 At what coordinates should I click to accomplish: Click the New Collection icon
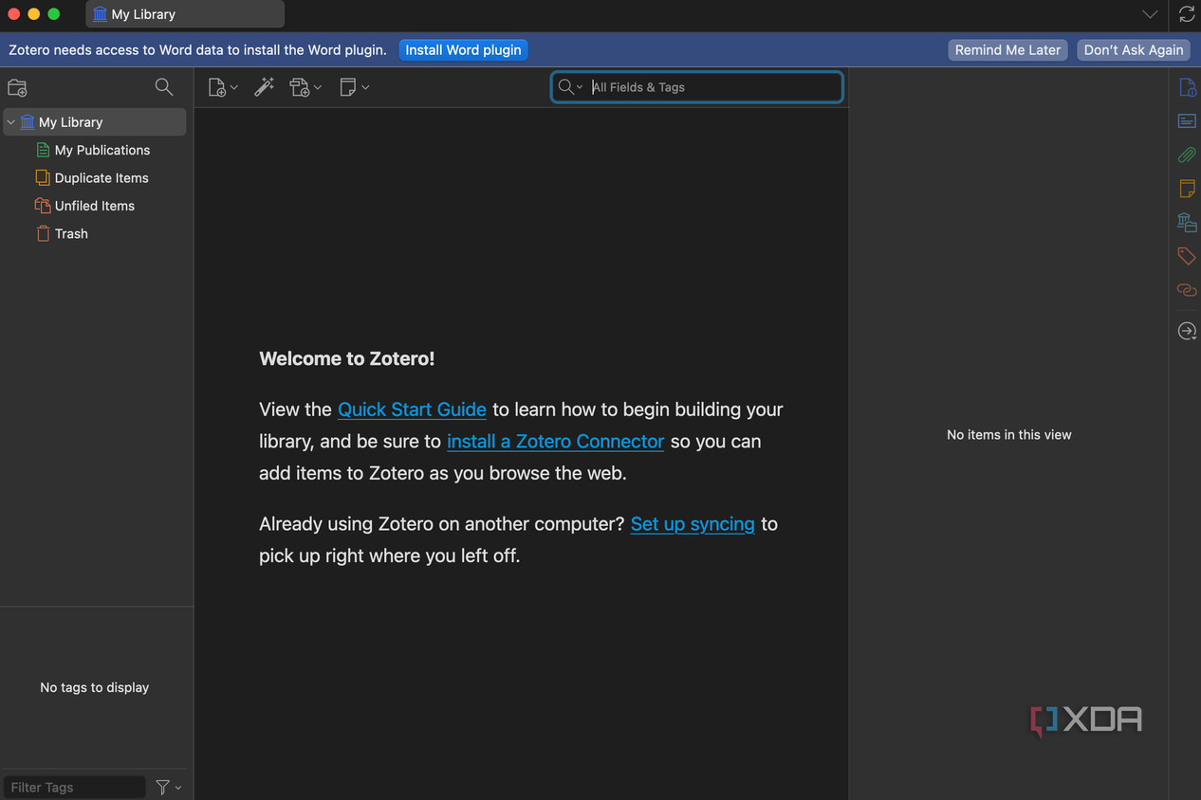click(17, 88)
